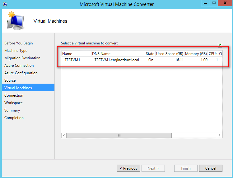
Task: Click the horizontal scrollbar left arrow
Action: 64,135
